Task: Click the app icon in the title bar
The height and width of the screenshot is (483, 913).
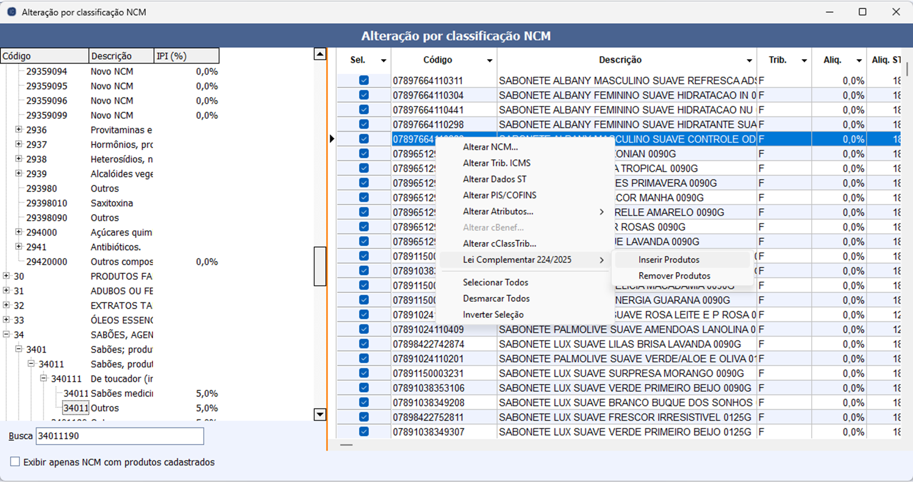Action: [11, 12]
